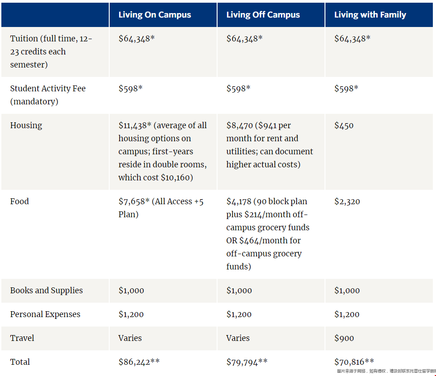Click the $11,438 on-campus housing cell
The height and width of the screenshot is (376, 436).
tap(163, 152)
